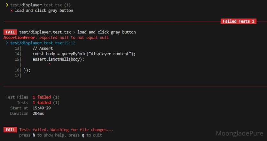Click line number 14 in the code snippet
267x141 pixels.
(17, 54)
